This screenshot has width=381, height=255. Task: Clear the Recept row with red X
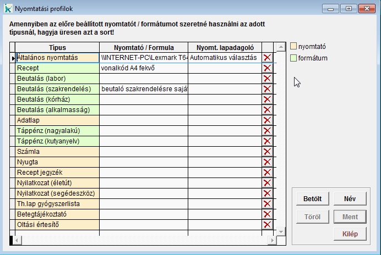point(268,68)
